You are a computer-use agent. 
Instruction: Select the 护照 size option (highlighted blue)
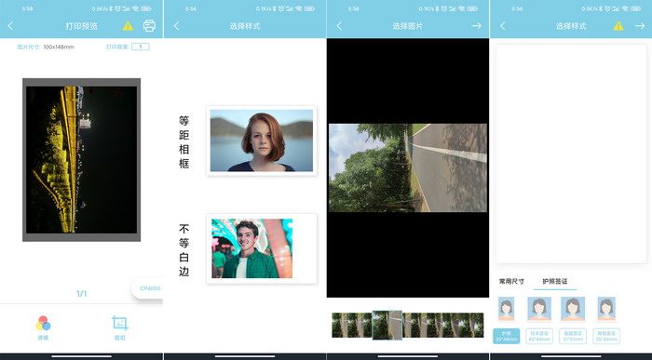[507, 336]
